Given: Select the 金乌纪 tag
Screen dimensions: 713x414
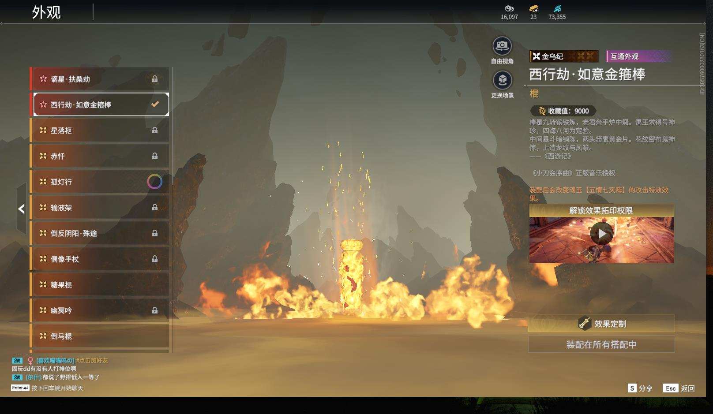Looking at the screenshot, I should pyautogui.click(x=564, y=56).
